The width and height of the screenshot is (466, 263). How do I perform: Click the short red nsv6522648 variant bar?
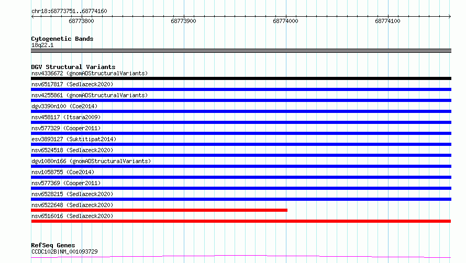[159, 210]
